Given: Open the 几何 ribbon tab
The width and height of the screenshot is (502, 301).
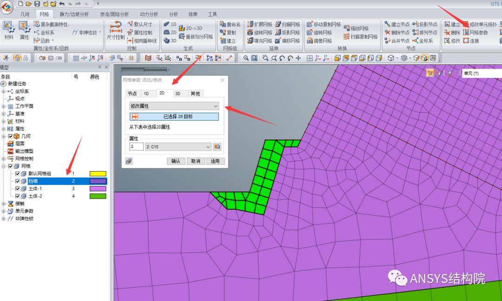Looking at the screenshot, I should (25, 14).
